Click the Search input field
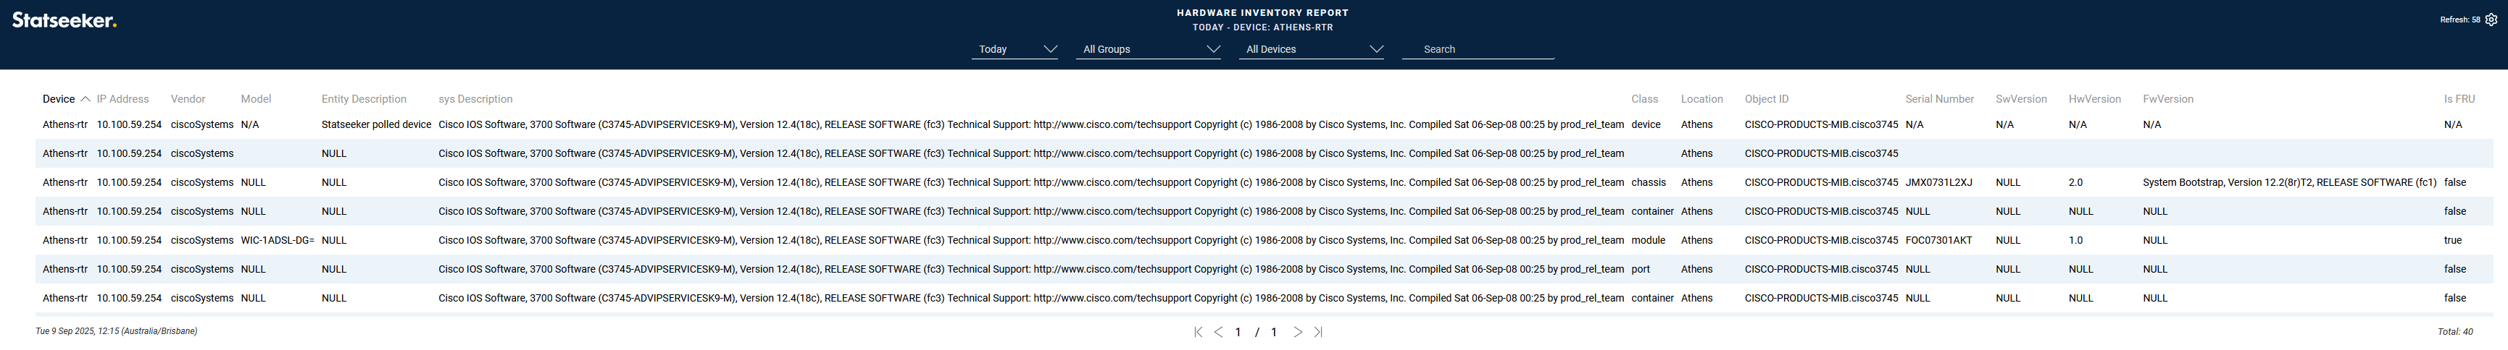The height and width of the screenshot is (350, 2508). (1480, 50)
